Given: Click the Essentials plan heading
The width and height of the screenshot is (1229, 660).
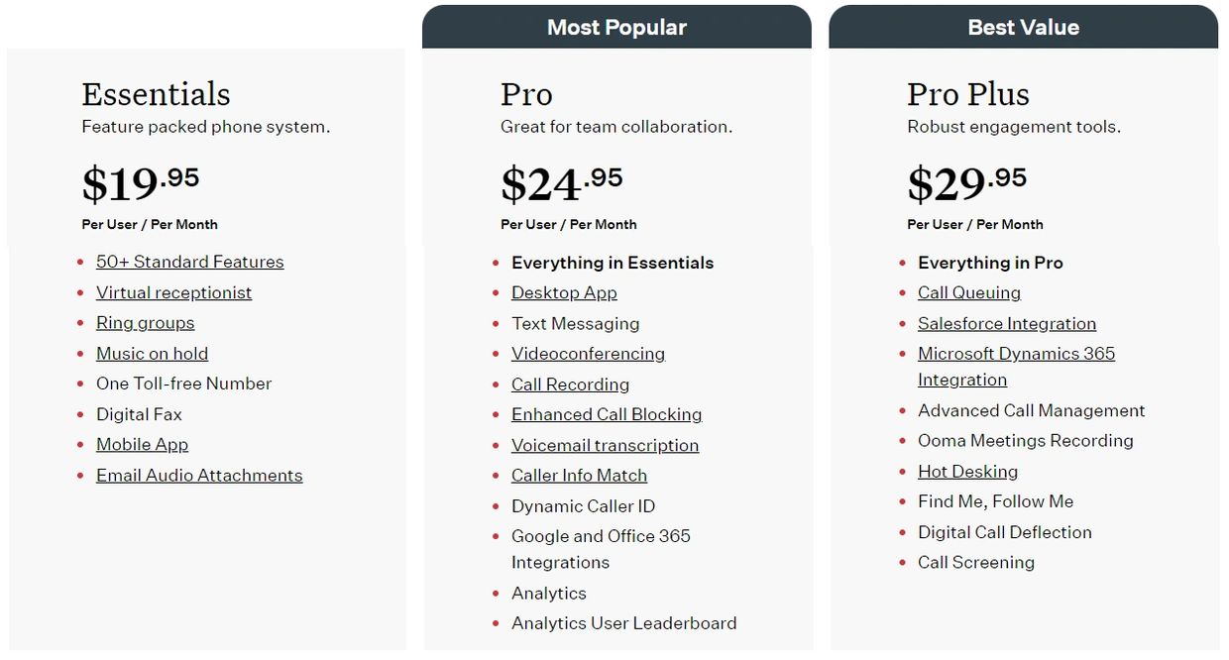Looking at the screenshot, I should [156, 94].
